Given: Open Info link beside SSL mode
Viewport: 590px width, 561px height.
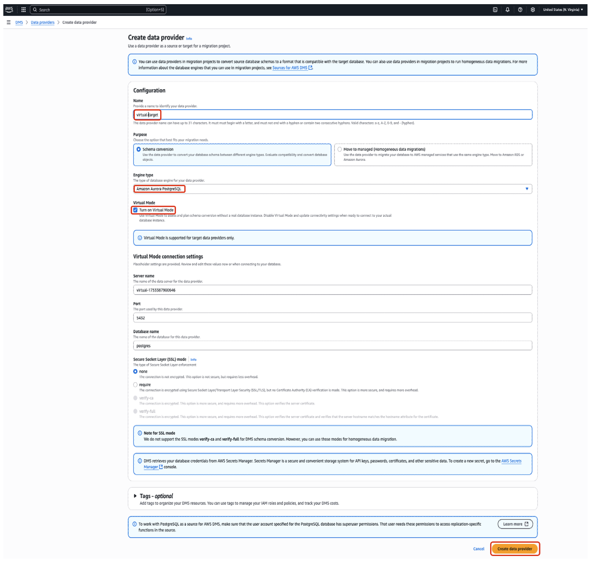Looking at the screenshot, I should click(193, 360).
